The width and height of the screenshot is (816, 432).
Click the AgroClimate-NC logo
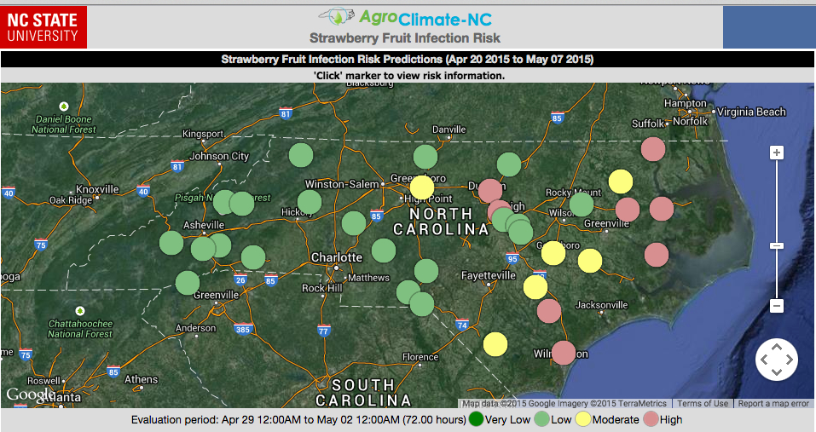405,18
